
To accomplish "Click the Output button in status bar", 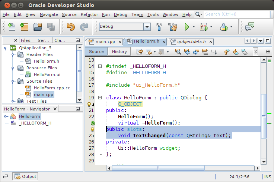I will coord(25,176).
